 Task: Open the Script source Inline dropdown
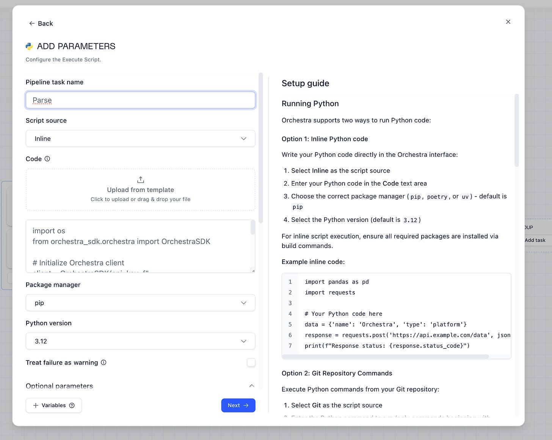[140, 139]
